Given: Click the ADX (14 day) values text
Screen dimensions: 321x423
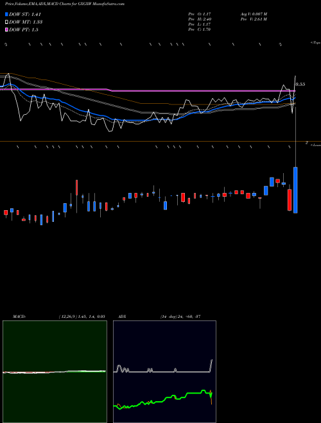Looking at the screenshot, I should [x=180, y=317].
